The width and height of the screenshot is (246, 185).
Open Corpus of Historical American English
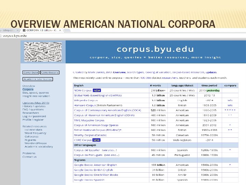(x=104, y=115)
